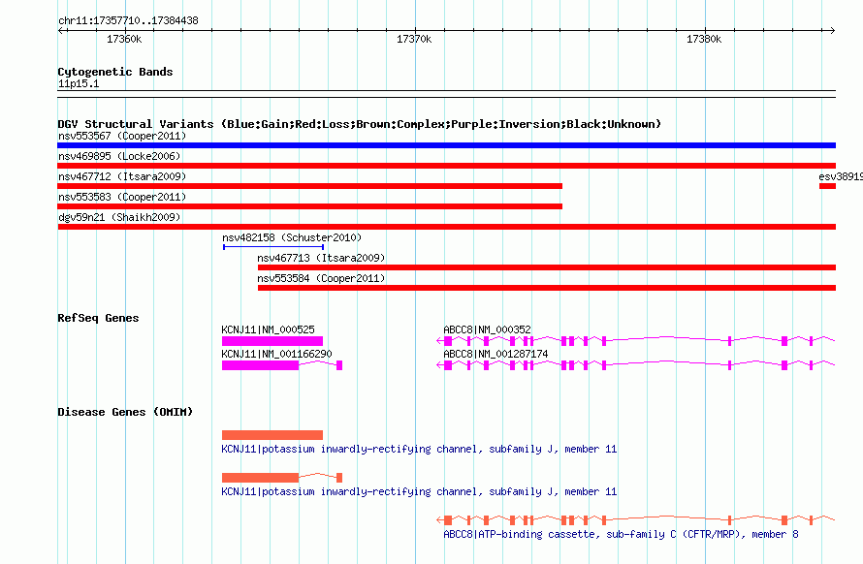Select the thin blue nsv482158 (Schuster2010) feature

click(273, 247)
